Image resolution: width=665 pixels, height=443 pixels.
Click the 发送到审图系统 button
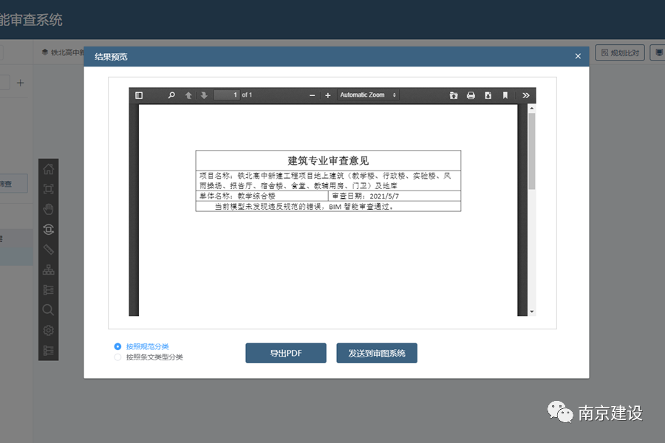coord(377,353)
